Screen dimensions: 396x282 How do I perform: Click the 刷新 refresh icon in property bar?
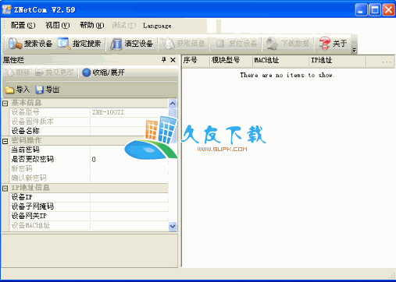pyautogui.click(x=10, y=72)
